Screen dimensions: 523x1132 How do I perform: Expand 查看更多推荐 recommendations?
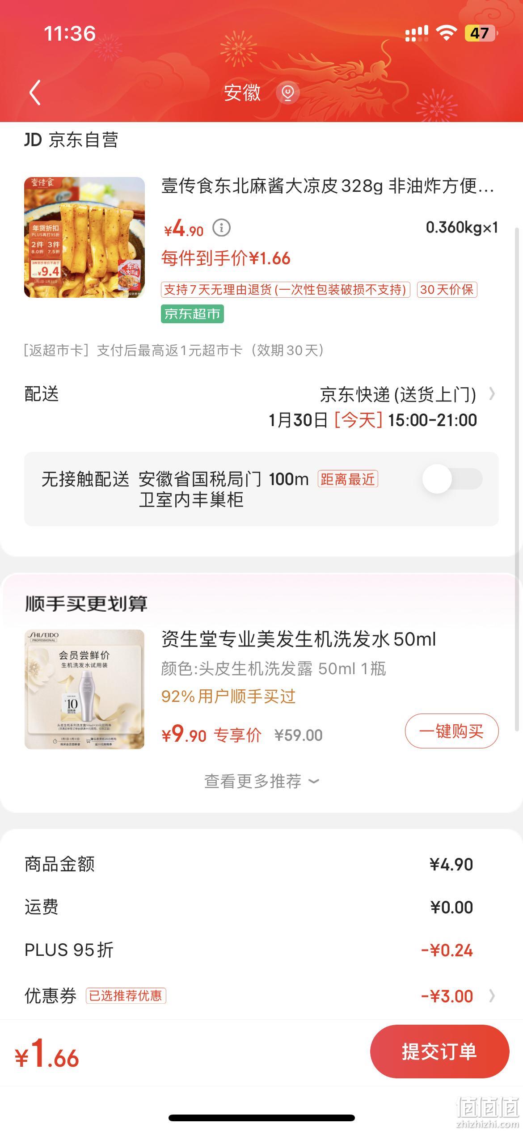[261, 781]
